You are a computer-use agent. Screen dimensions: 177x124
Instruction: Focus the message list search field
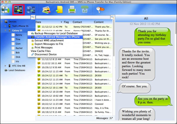pyautogui.click(x=73, y=17)
